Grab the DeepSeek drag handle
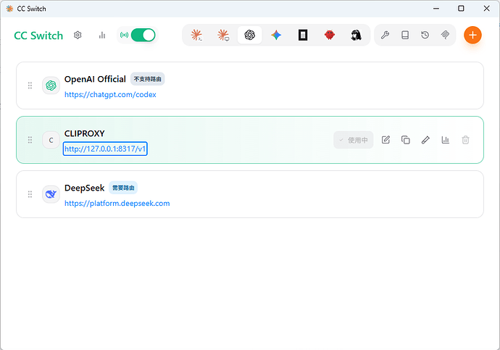Viewport: 500px width, 350px height. (x=30, y=194)
